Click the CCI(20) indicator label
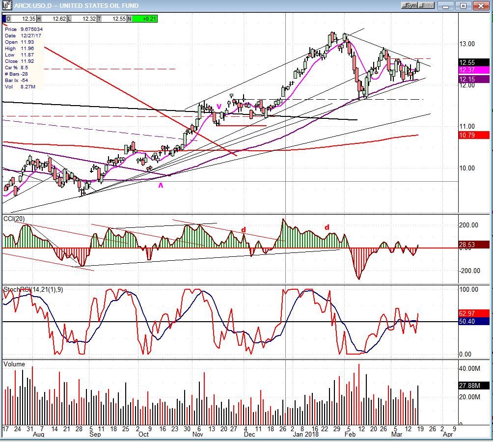Image resolution: width=493 pixels, height=442 pixels. 13,218
